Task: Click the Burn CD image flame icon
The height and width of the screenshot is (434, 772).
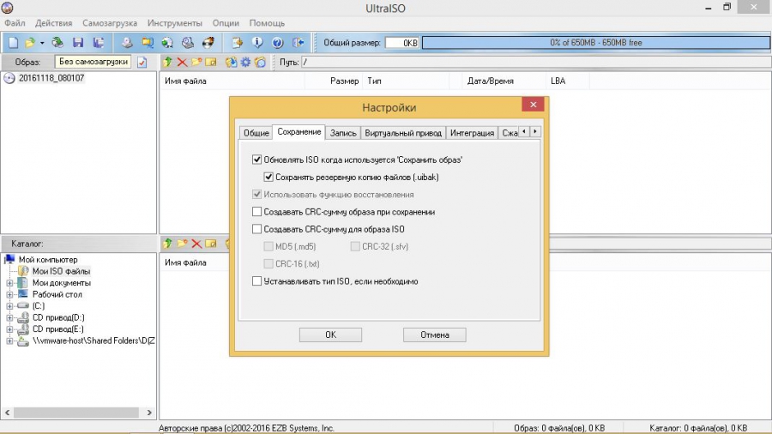Action: tap(207, 42)
